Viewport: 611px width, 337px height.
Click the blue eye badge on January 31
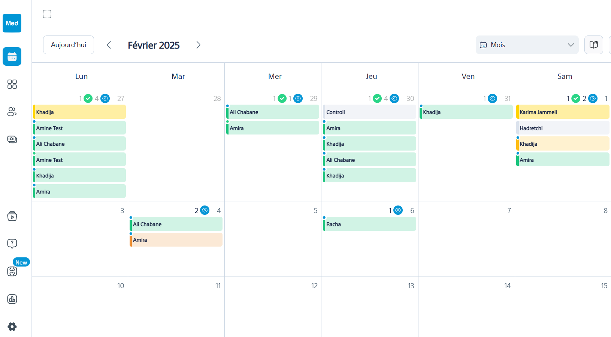pos(492,98)
